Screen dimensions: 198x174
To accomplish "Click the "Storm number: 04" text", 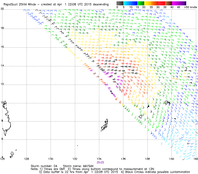I will coord(44,166).
